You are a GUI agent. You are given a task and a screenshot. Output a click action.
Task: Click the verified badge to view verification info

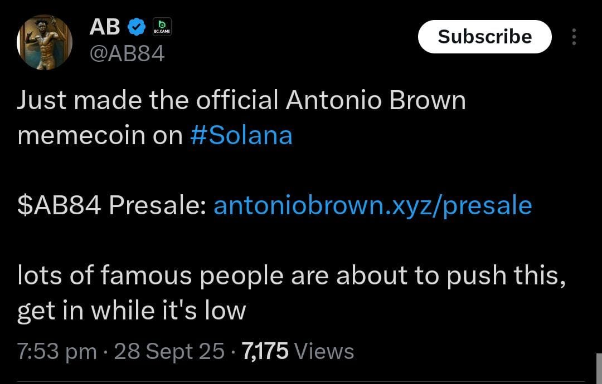(135, 24)
